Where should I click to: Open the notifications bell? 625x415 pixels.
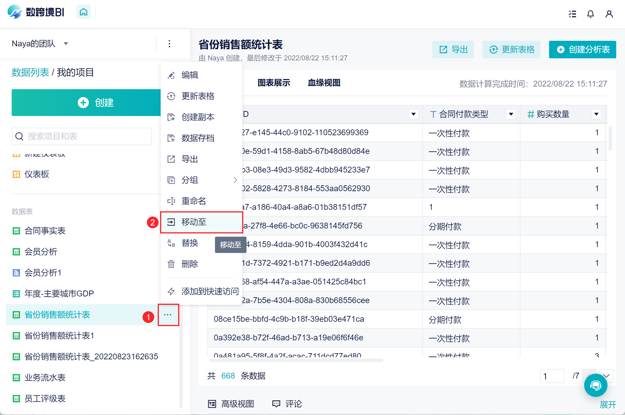(590, 14)
